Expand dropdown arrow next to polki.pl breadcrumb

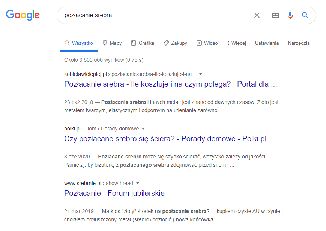(143, 129)
